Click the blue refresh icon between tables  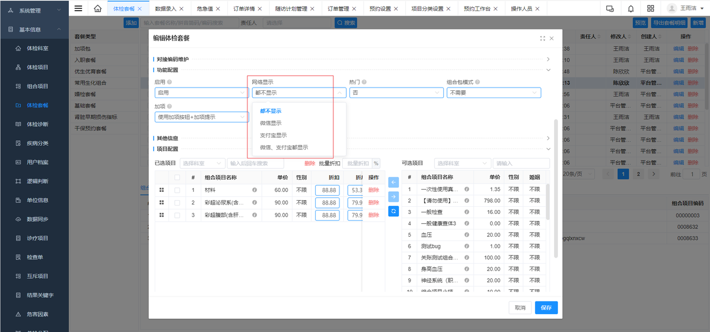tap(393, 211)
